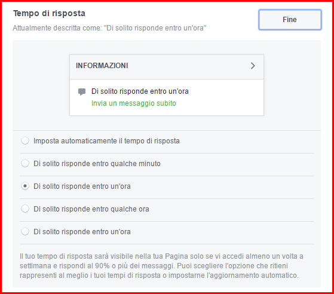334x294 pixels.
Task: Click 'Di solito risponde entro un'ora' preview text
Action: tap(140, 91)
